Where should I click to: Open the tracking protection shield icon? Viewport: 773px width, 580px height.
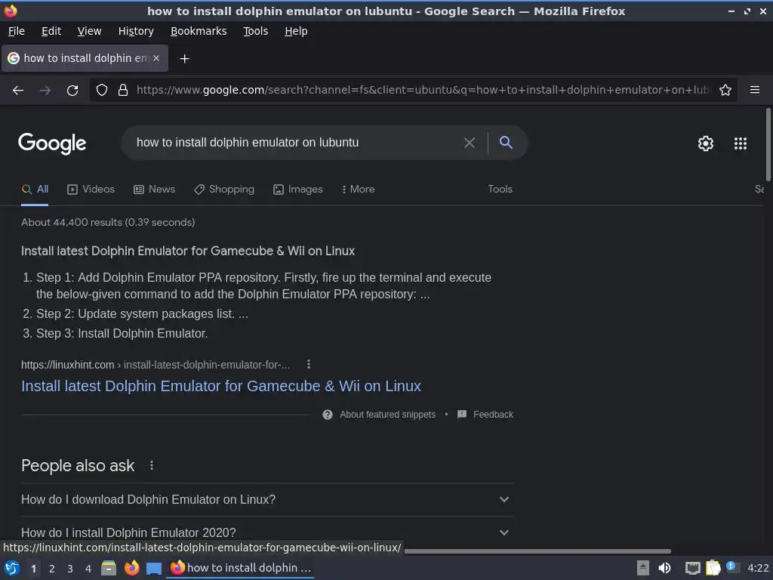(x=102, y=90)
